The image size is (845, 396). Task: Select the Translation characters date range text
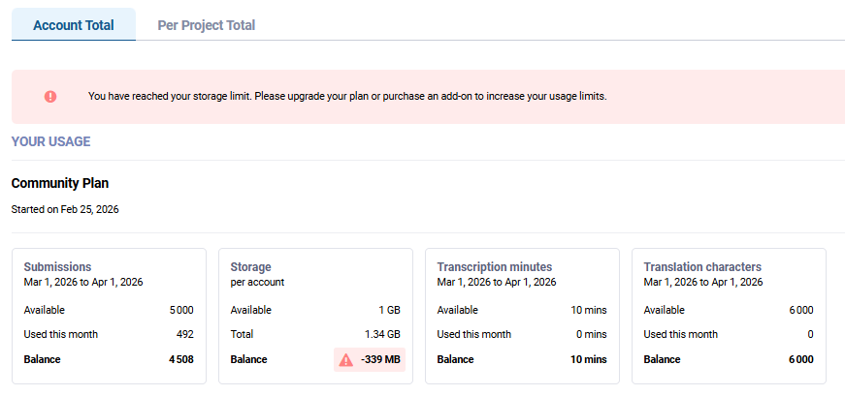[702, 282]
